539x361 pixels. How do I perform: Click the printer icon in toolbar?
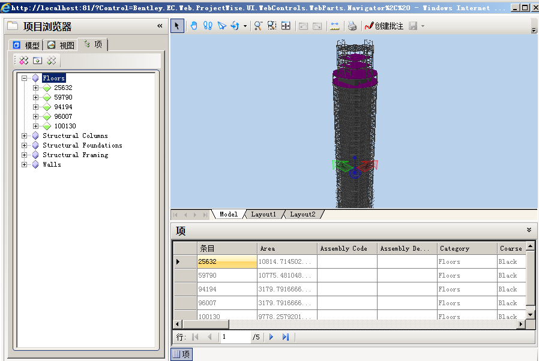click(352, 26)
